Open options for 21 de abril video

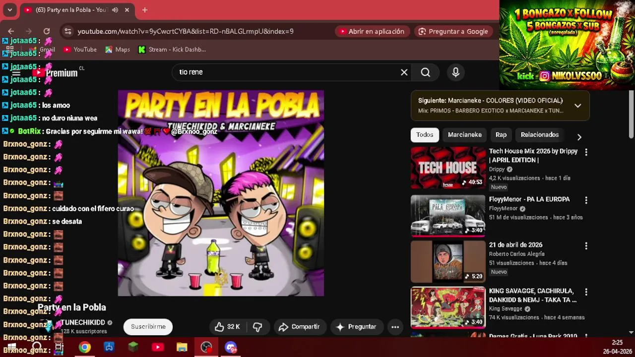point(586,246)
